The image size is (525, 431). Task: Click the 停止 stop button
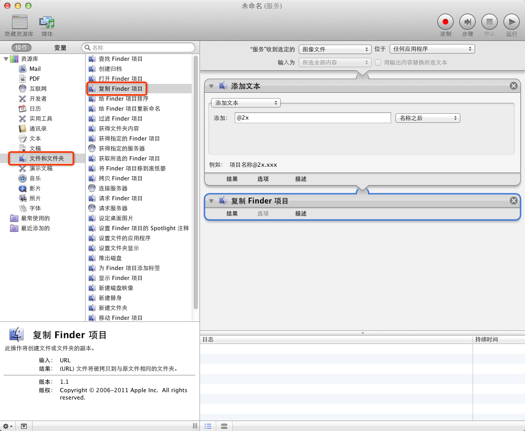[x=489, y=22]
